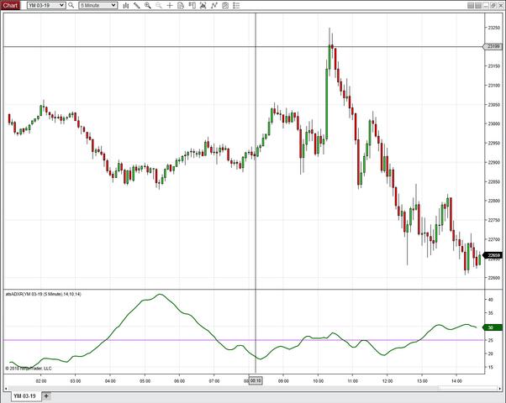
Task: Expand the YM 03-19 instrument dropdown
Action: (45, 5)
